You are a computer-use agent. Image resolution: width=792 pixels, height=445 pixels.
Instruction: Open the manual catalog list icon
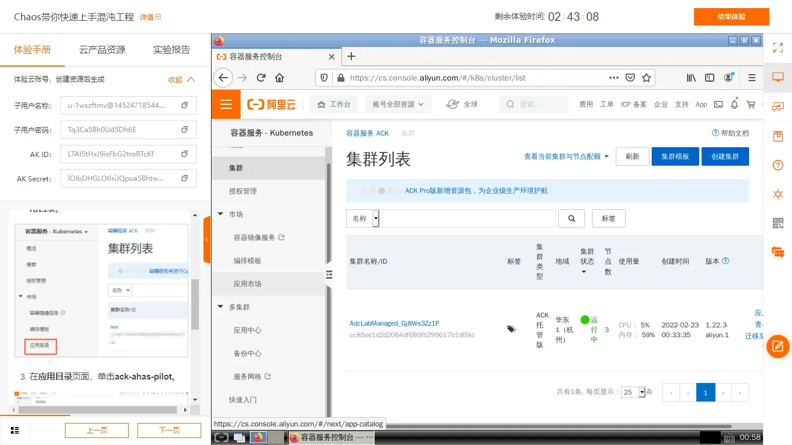(x=15, y=431)
